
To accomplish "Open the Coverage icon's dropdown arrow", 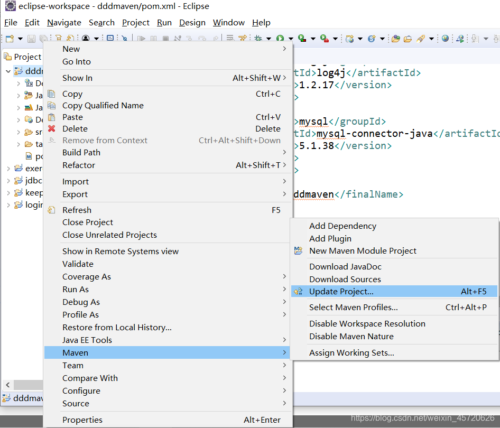I will (313, 39).
